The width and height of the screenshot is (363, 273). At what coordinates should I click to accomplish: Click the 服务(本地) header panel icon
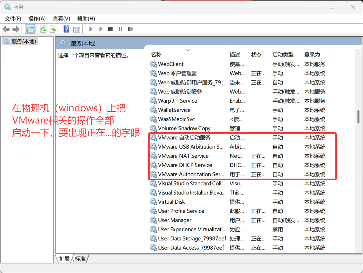tap(64, 43)
